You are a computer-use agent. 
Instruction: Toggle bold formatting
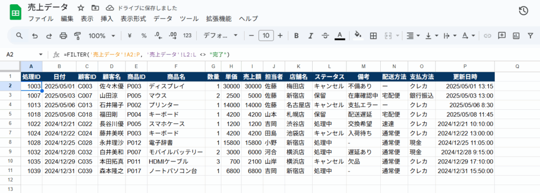296,35
